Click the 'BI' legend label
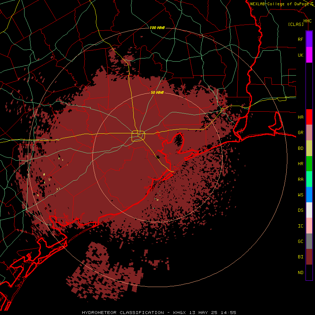315x315 pixels. [x=300, y=257]
